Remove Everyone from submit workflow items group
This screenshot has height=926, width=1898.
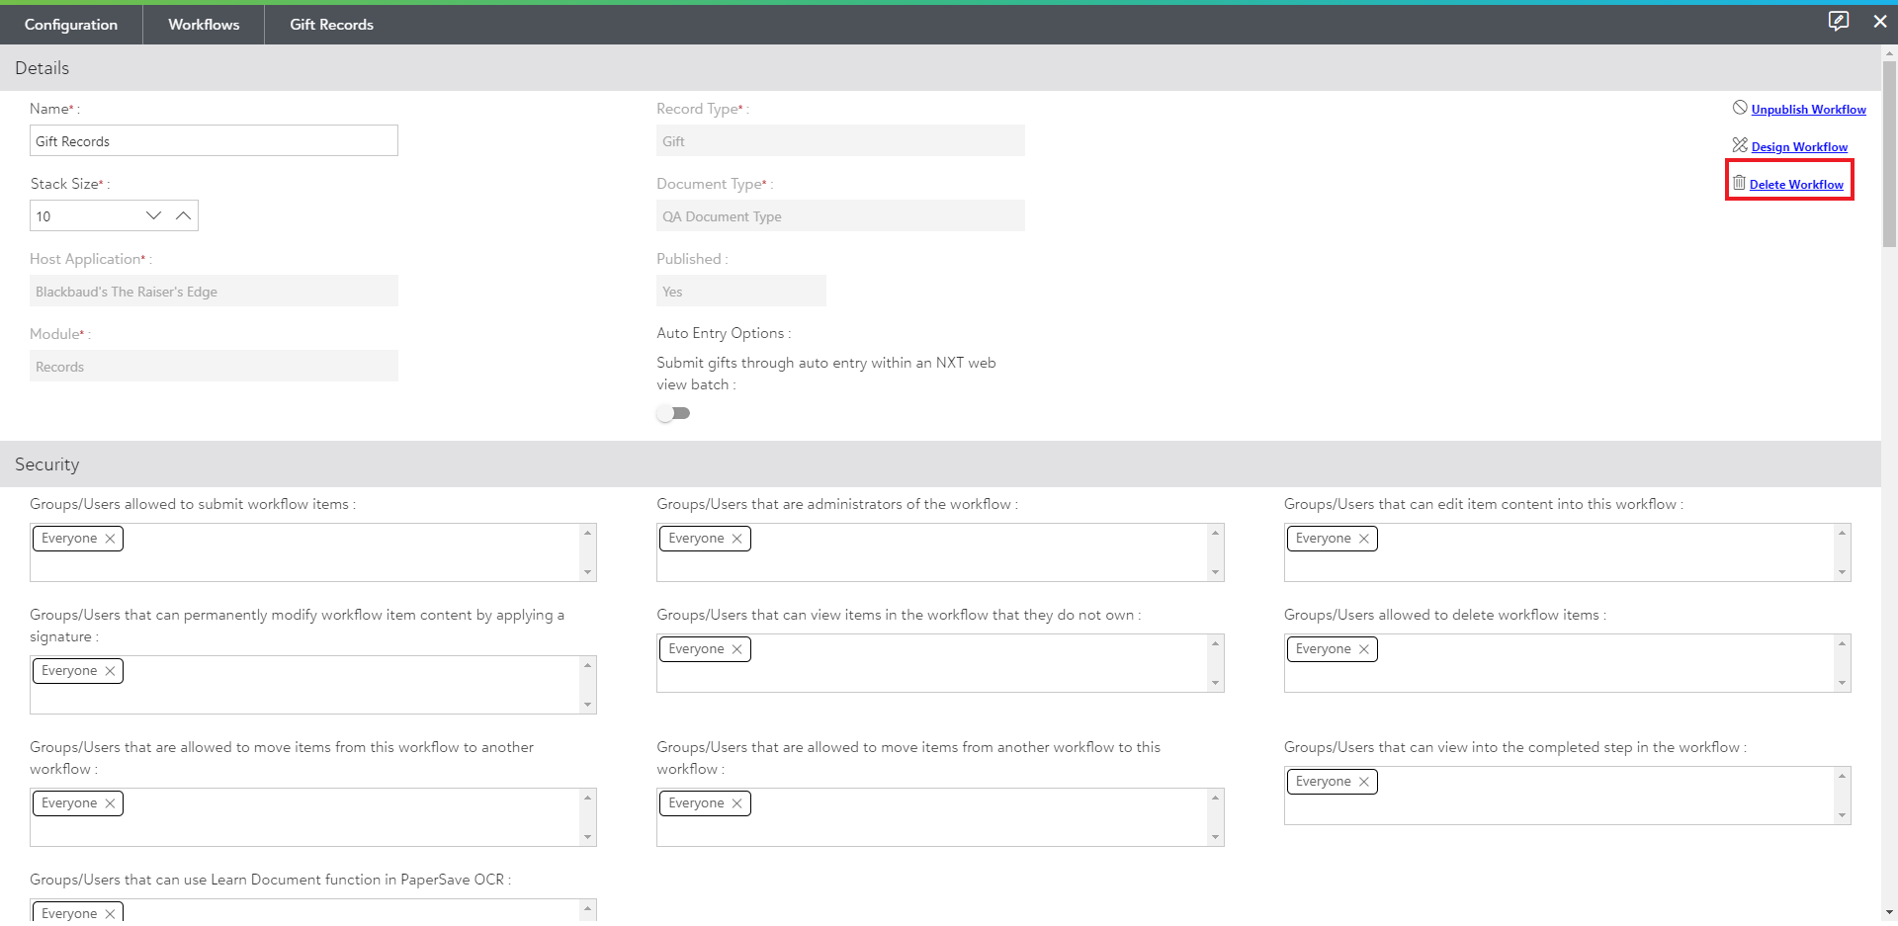click(111, 539)
